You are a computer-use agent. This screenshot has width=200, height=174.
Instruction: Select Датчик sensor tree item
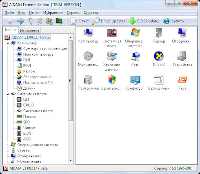(x=26, y=88)
